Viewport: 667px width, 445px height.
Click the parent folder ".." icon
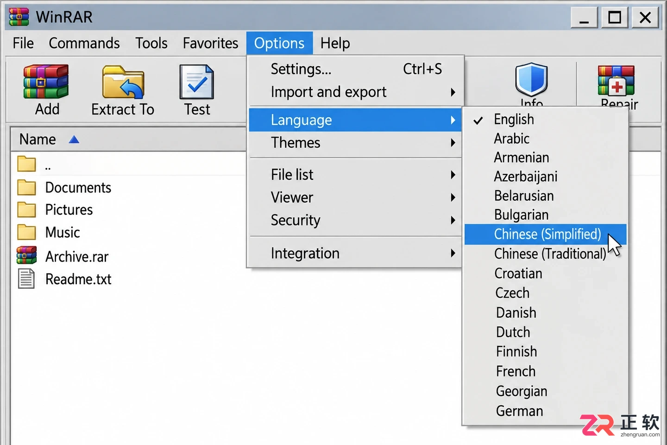(26, 164)
